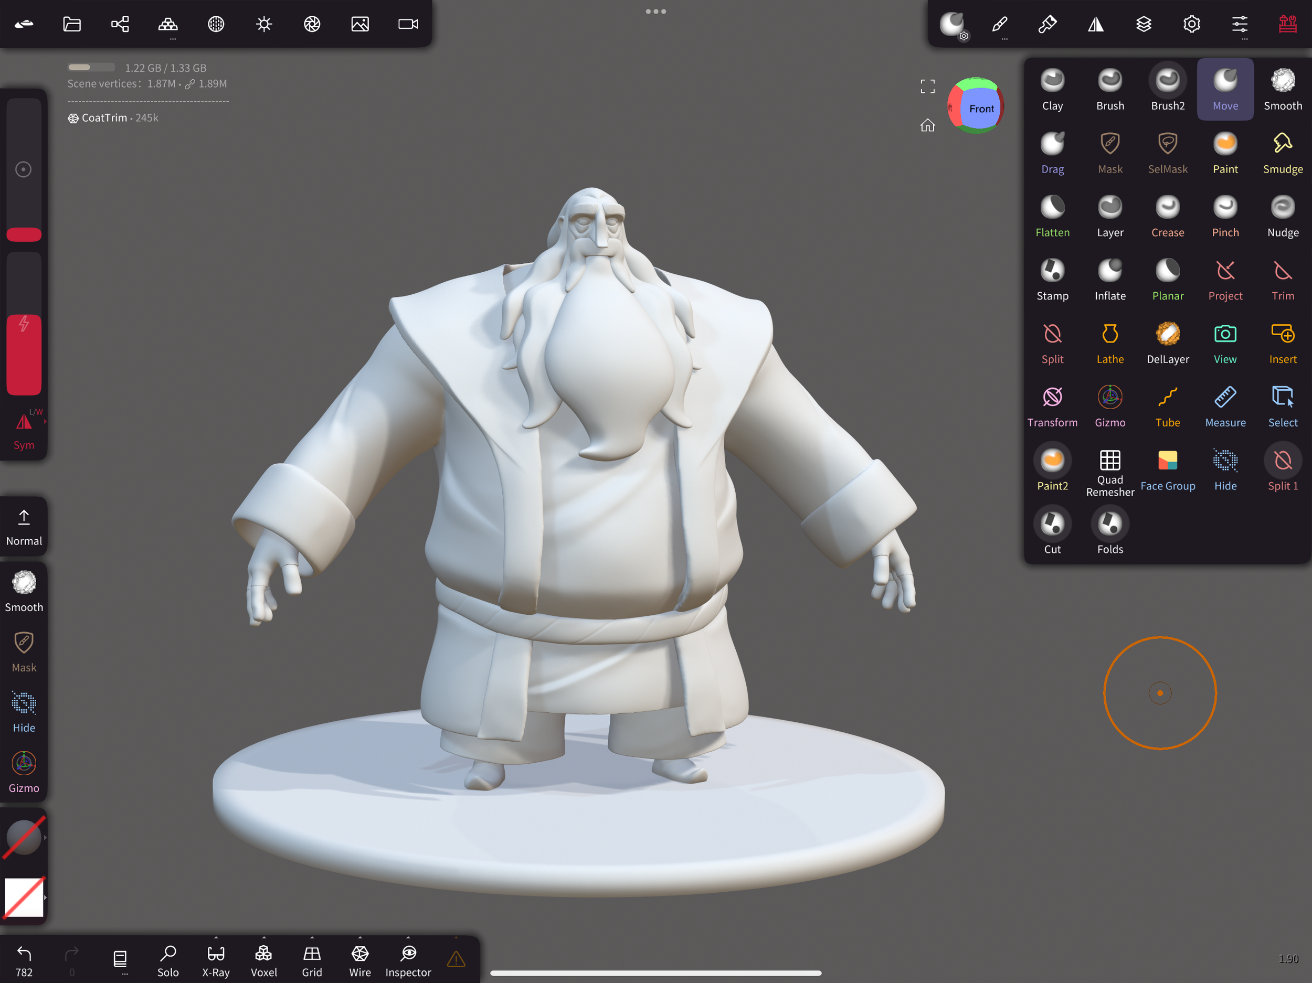This screenshot has height=983, width=1312.
Task: Click the Undo button
Action: (24, 959)
